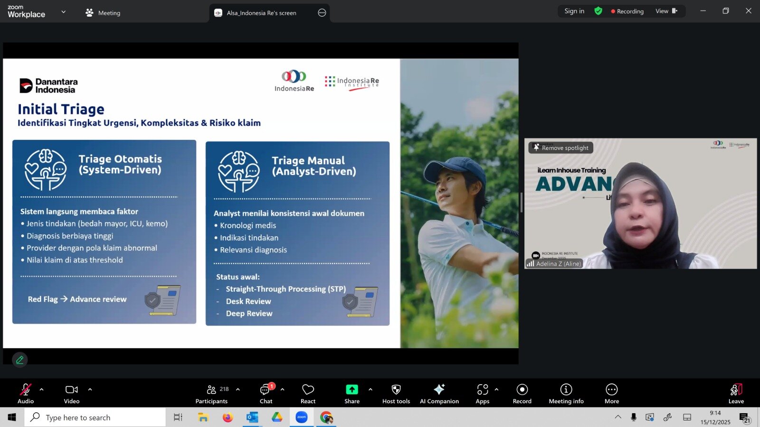Unmute the microphone Audio button
Viewport: 760px width, 427px height.
(x=26, y=393)
